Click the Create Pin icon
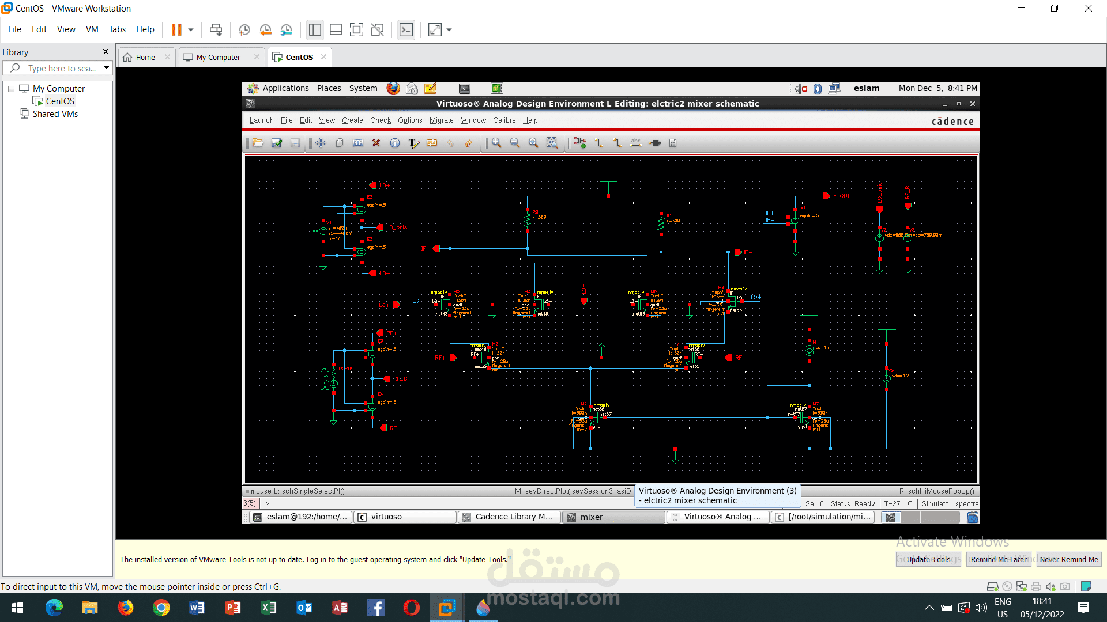Image resolution: width=1107 pixels, height=622 pixels. pyautogui.click(x=655, y=143)
